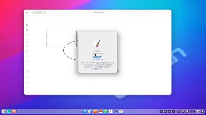
Task: Open the notification bell in the tray
Action: 202,111
